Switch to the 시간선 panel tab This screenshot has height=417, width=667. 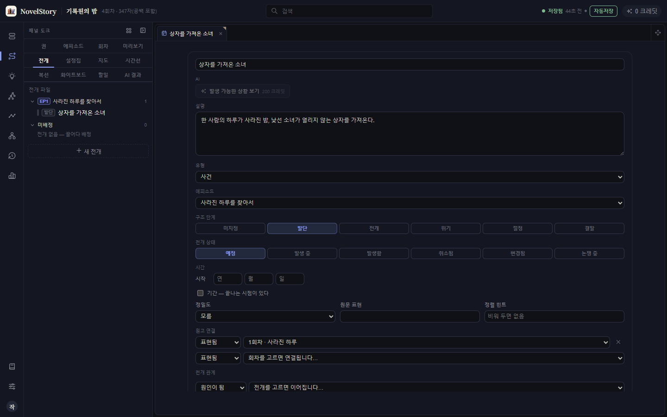pos(132,61)
